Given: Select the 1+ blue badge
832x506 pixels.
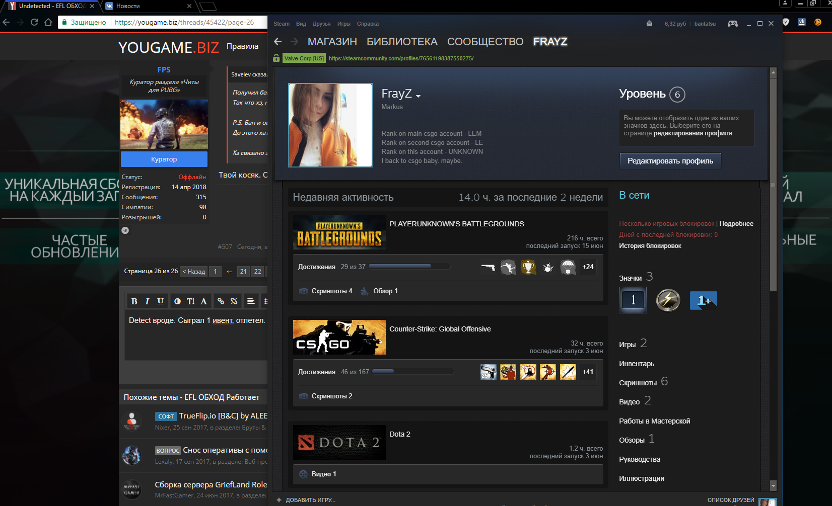Looking at the screenshot, I should pyautogui.click(x=704, y=300).
